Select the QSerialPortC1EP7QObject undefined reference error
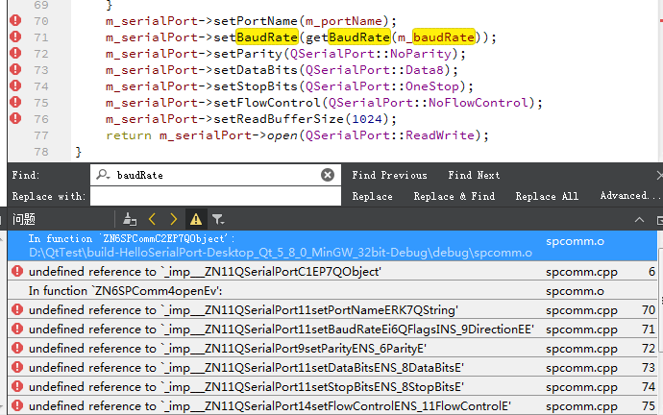The height and width of the screenshot is (415, 663). (331, 271)
